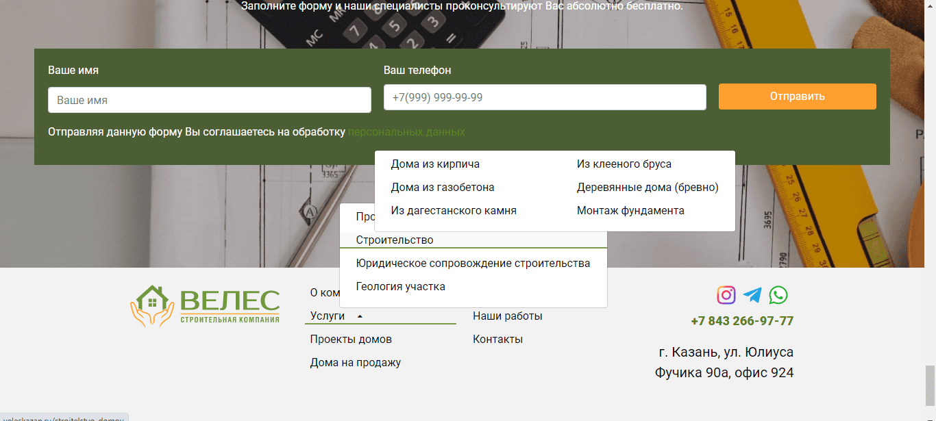Go to 'Наши работы' section
Screen dimensions: 936x421
point(507,316)
